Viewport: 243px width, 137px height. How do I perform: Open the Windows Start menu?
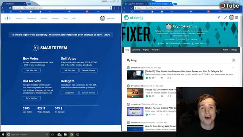coord(3,134)
